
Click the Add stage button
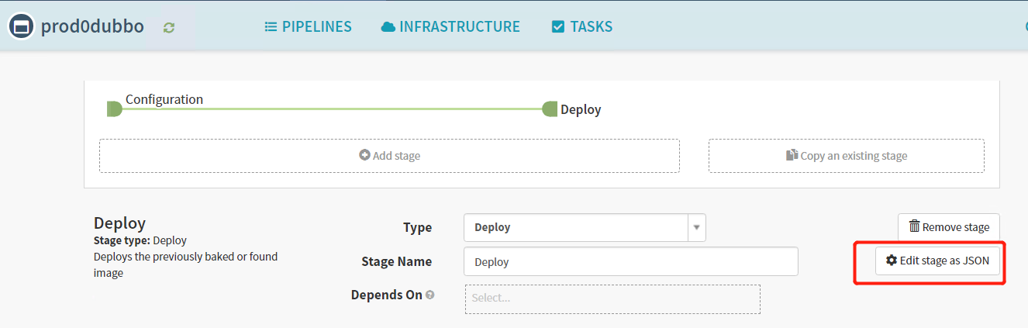coord(389,156)
